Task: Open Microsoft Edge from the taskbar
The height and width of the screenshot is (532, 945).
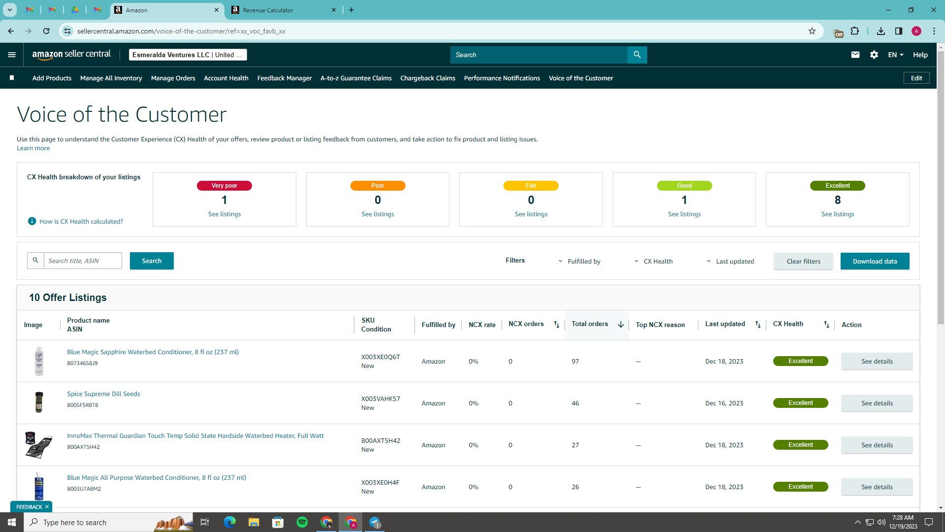Action: point(229,522)
